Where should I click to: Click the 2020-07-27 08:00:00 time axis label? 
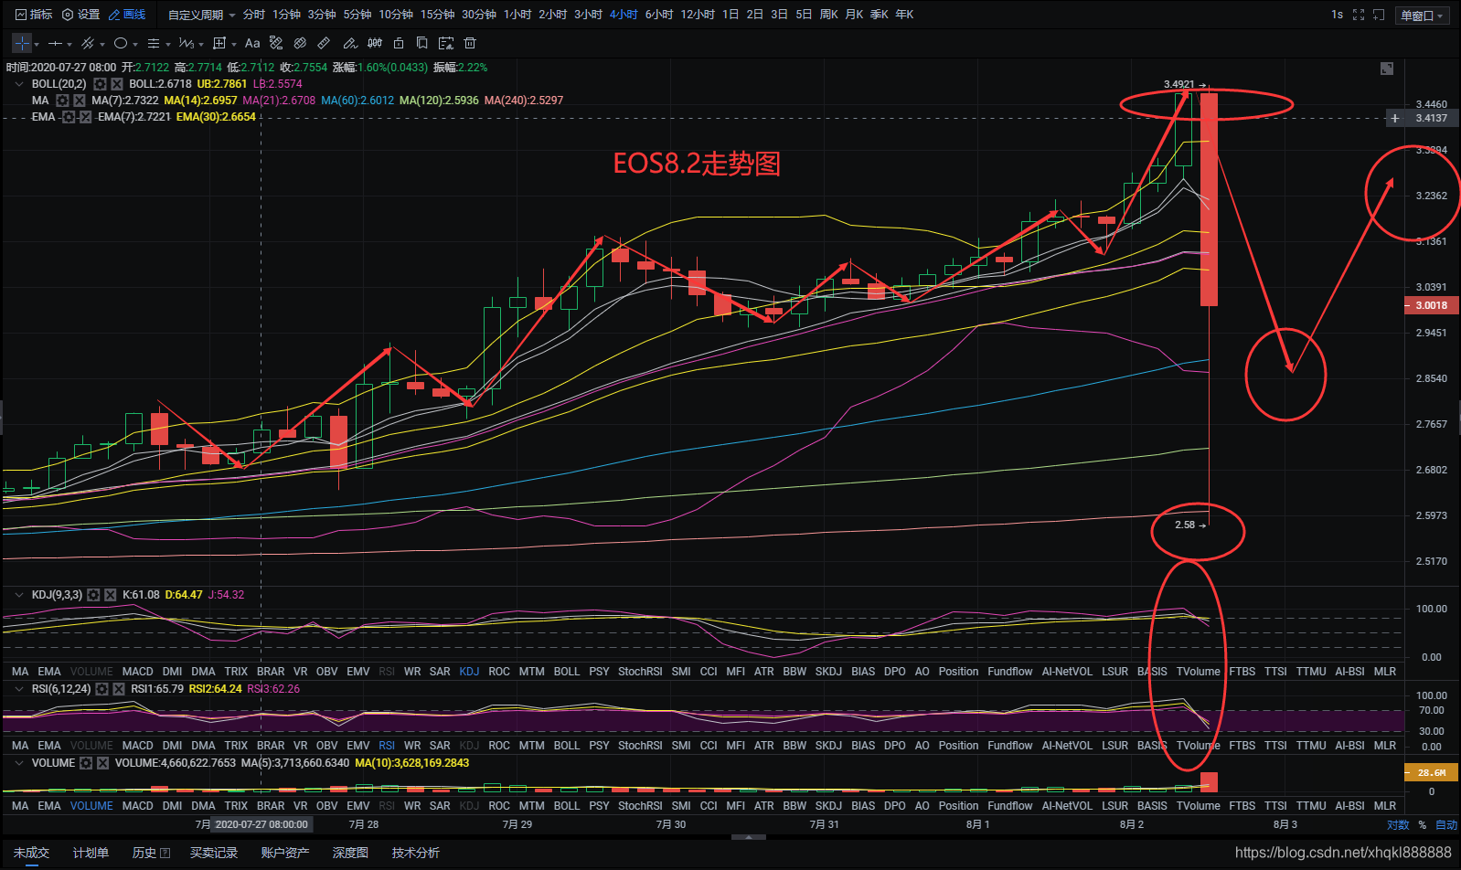coord(261,824)
